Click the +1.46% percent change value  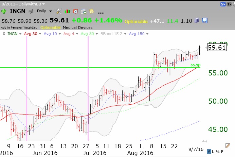pos(108,20)
